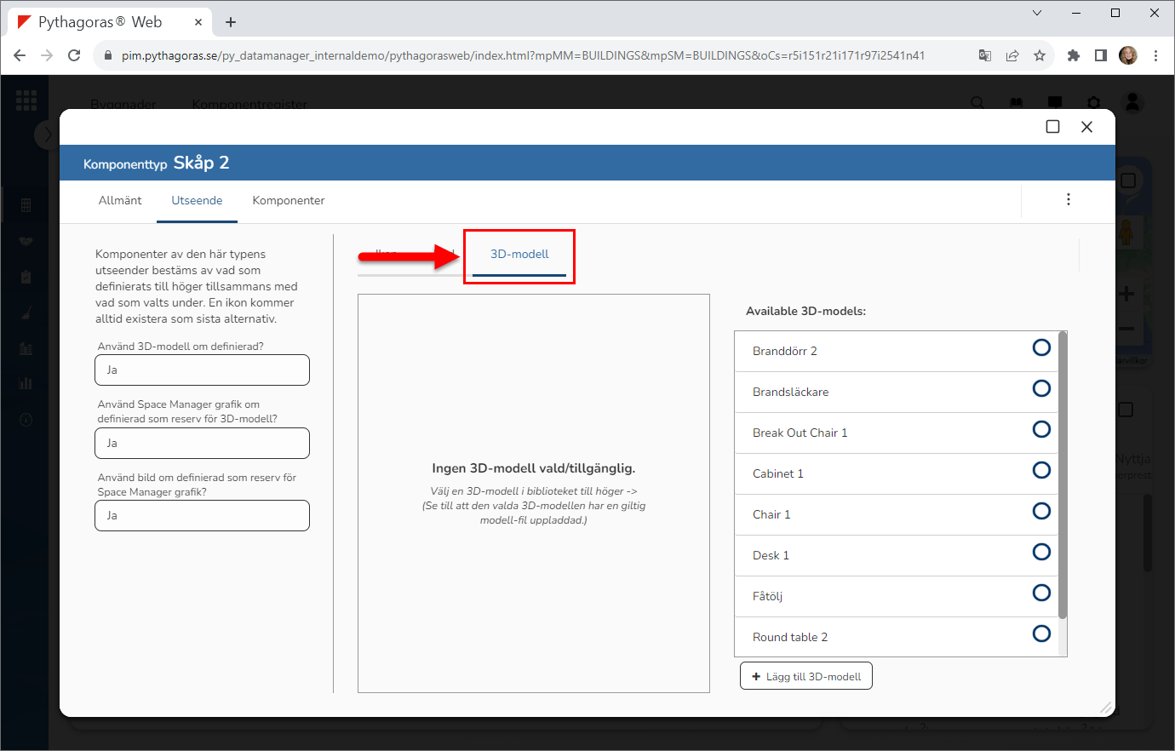Viewport: 1175px width, 751px height.
Task: Choose the Fåtölj model option
Action: coord(1040,593)
